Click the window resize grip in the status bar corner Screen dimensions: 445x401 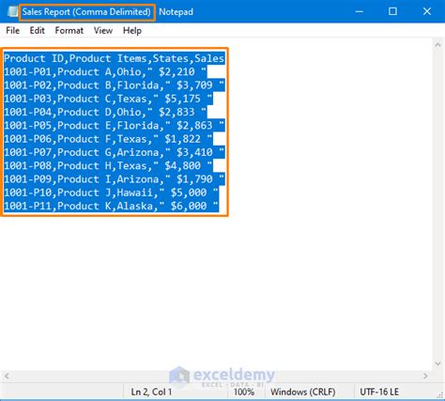(440, 395)
